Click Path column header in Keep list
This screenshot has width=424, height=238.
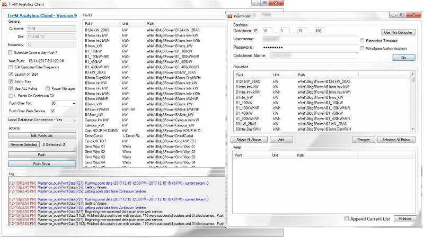tap(301, 155)
